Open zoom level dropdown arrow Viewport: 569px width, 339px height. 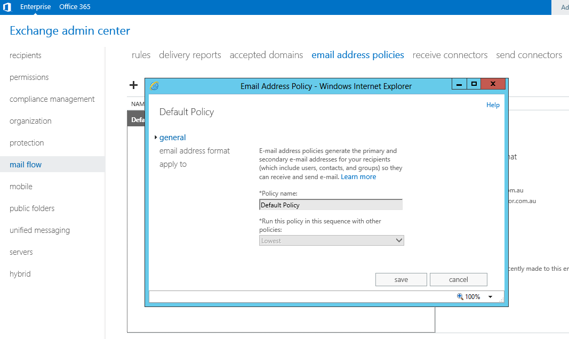pyautogui.click(x=490, y=296)
